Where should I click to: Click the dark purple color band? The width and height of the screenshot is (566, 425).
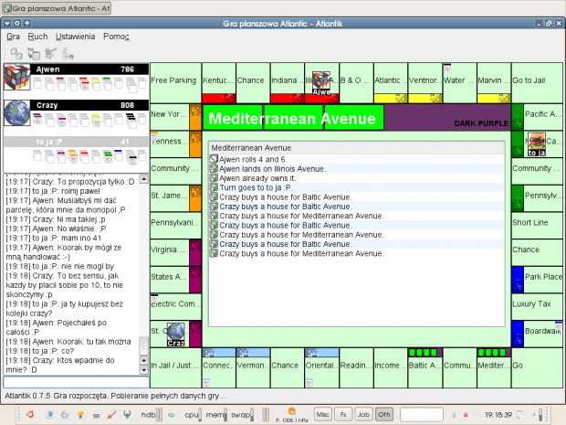point(447,118)
